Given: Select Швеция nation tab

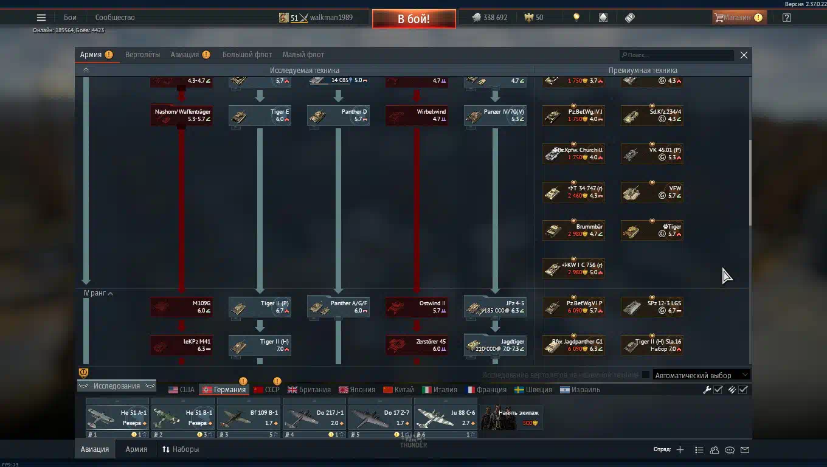Looking at the screenshot, I should (533, 390).
